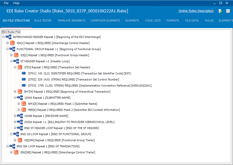Screen dimensions: 233x165
Task: Switch to the CODE LISTS tab
Action: click(x=153, y=20)
